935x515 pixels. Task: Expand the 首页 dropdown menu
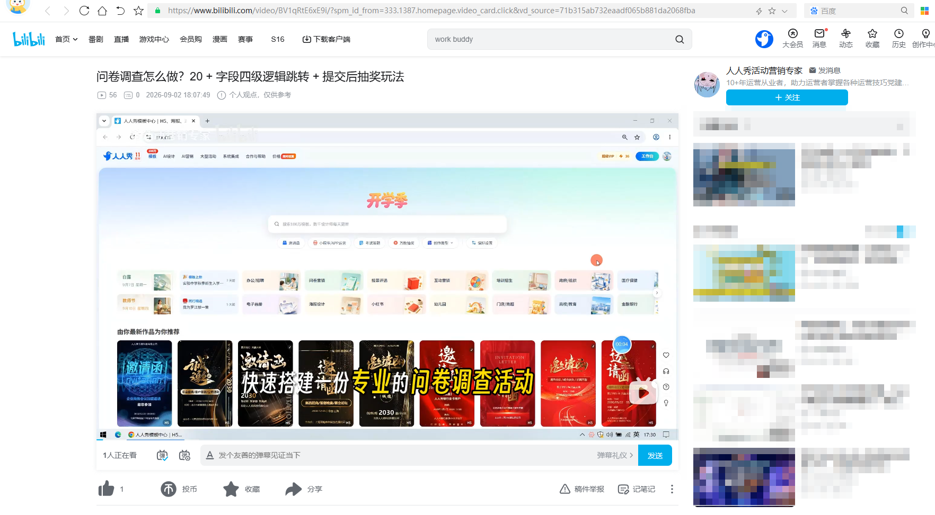66,39
